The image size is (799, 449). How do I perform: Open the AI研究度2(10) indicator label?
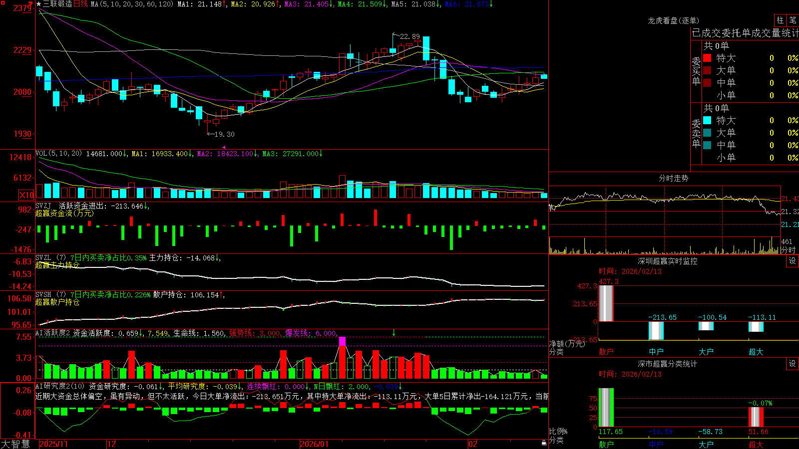tap(60, 386)
